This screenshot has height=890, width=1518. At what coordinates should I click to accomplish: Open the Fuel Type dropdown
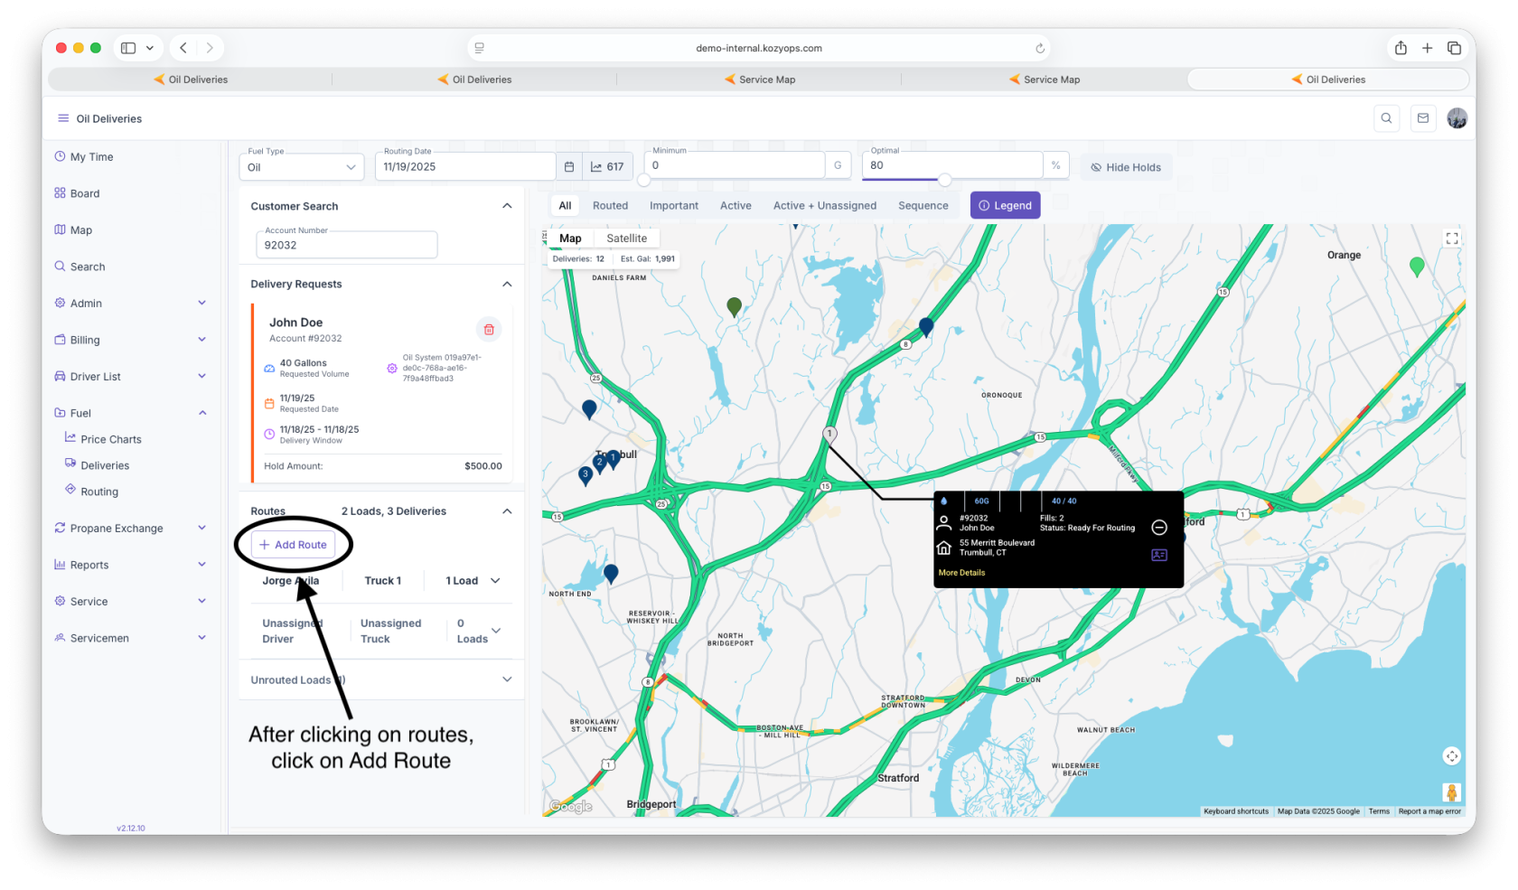pyautogui.click(x=302, y=167)
